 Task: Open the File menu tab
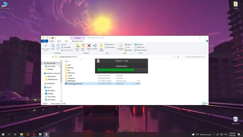[x=45, y=41]
